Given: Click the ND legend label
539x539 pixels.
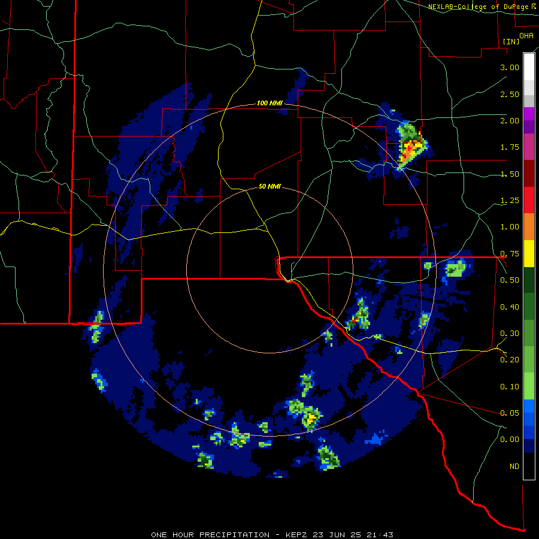Looking at the screenshot, I should click(x=514, y=467).
